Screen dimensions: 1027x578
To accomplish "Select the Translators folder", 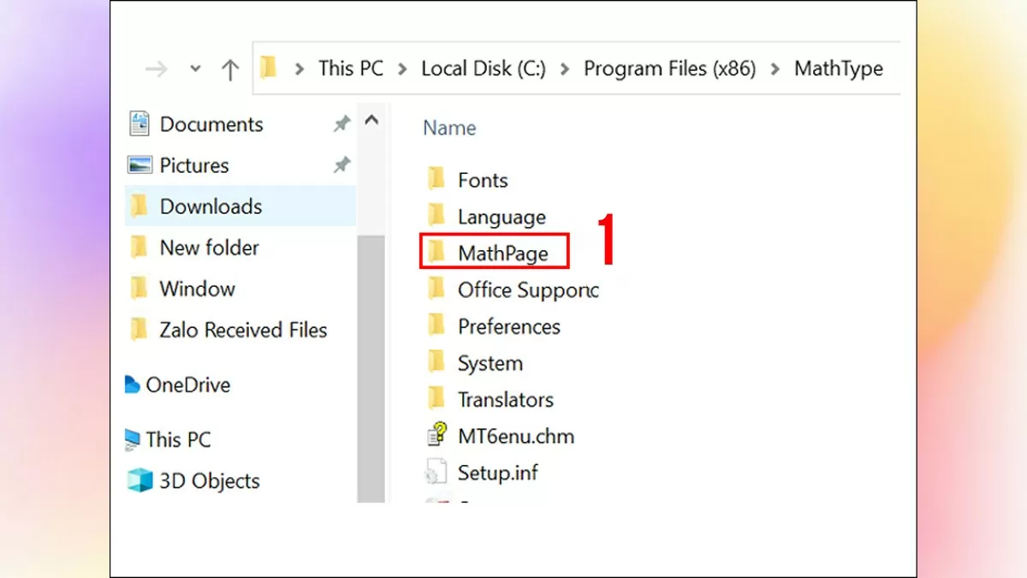I will [x=505, y=399].
